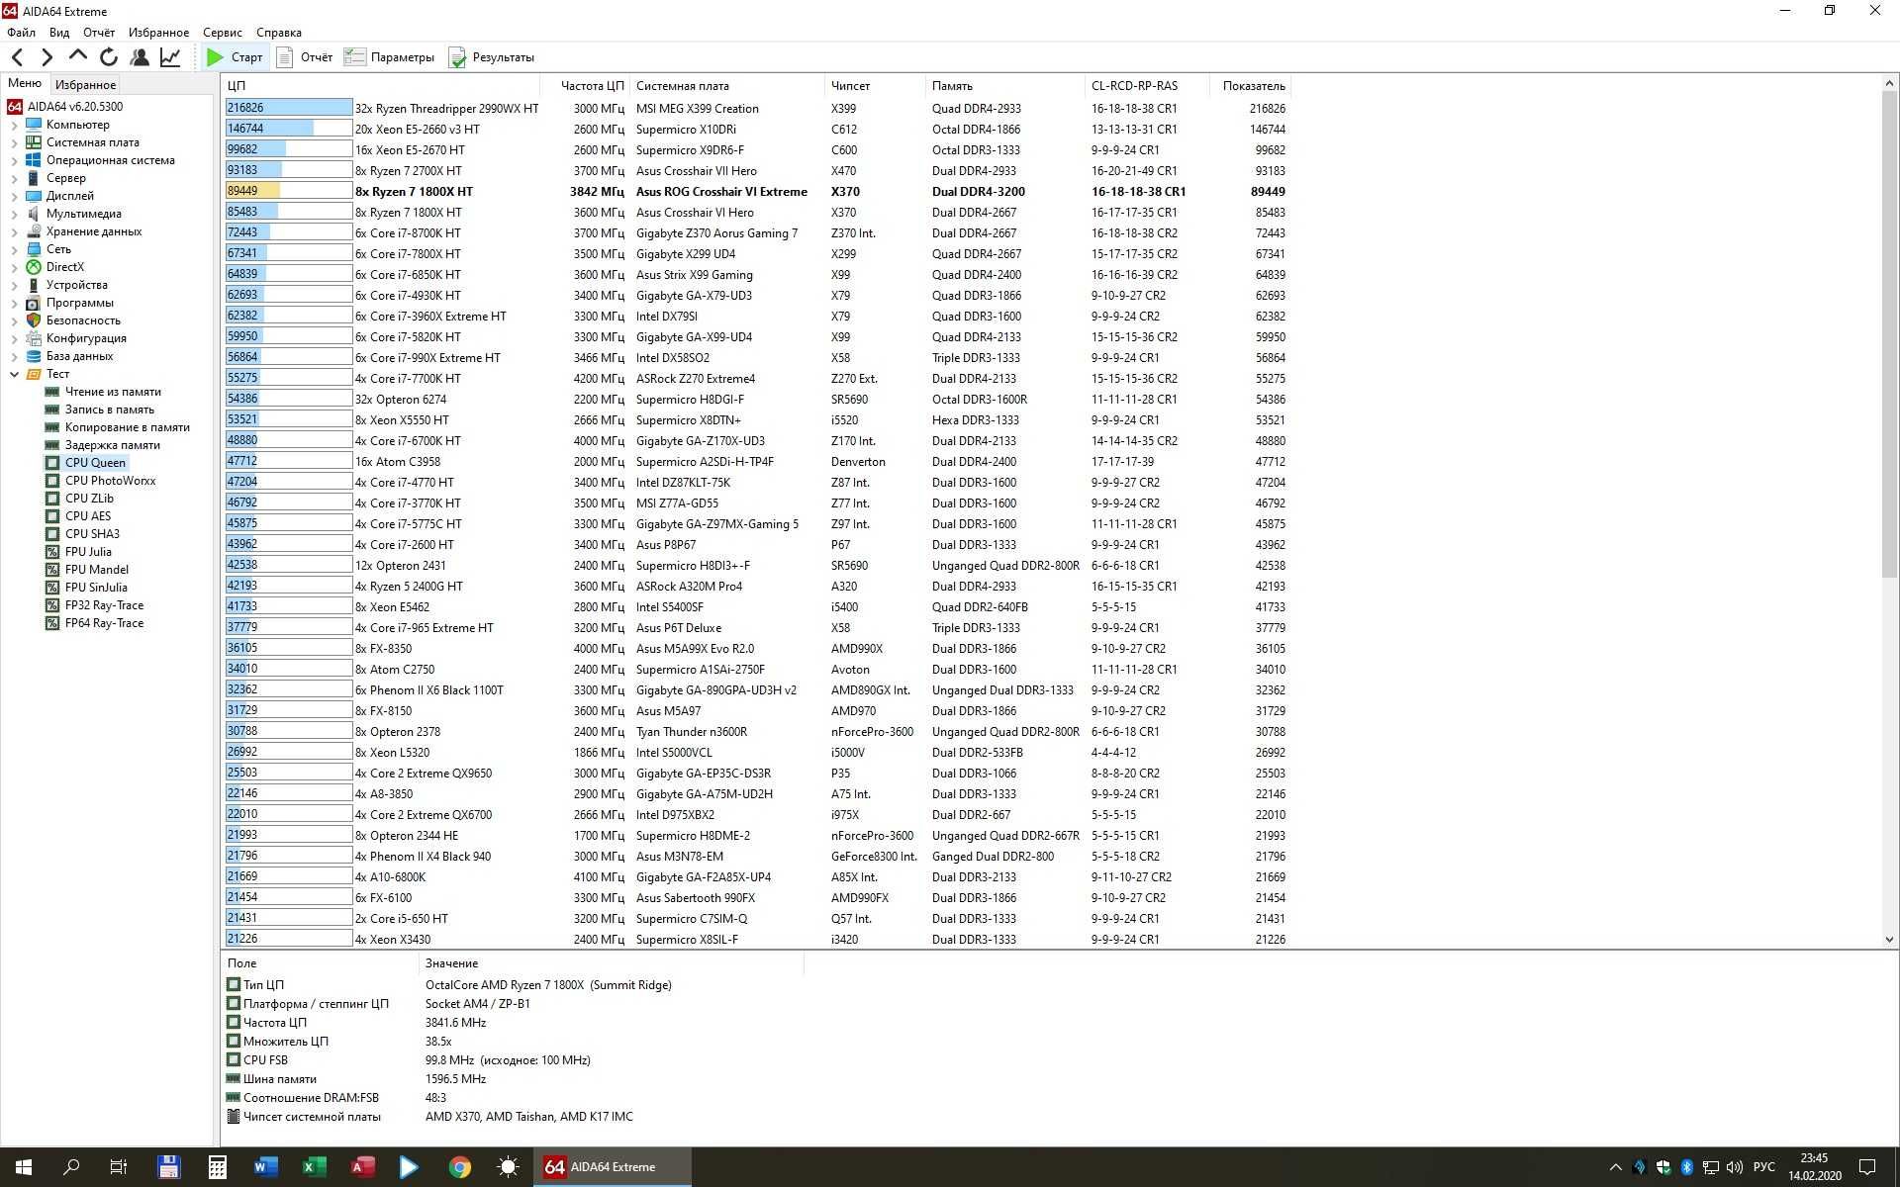The width and height of the screenshot is (1900, 1187).
Task: Open the graph chart toolbar icon
Action: [x=170, y=57]
